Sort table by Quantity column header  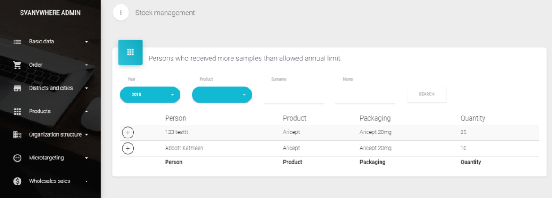(472, 118)
